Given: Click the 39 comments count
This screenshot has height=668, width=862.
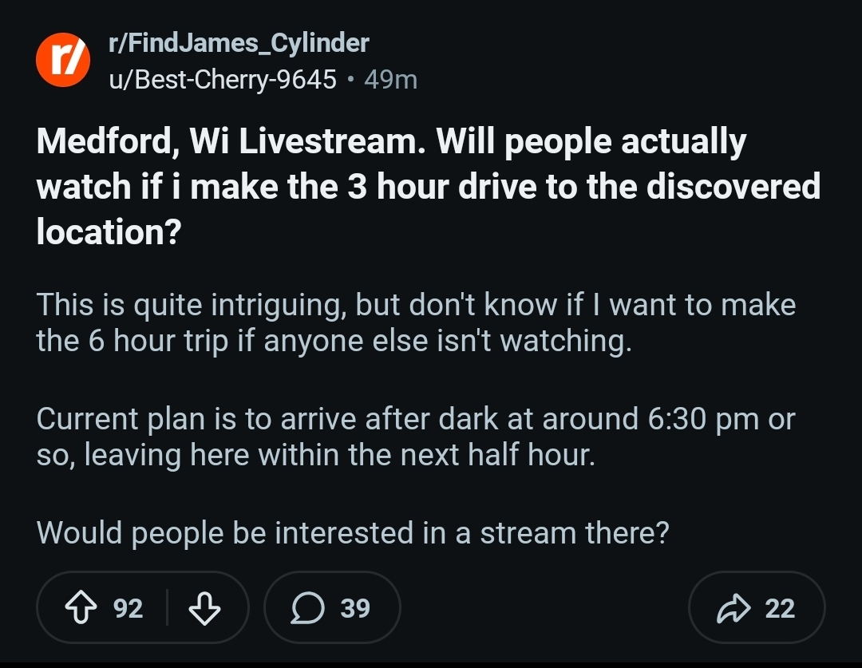Looking at the screenshot, I should pyautogui.click(x=355, y=608).
